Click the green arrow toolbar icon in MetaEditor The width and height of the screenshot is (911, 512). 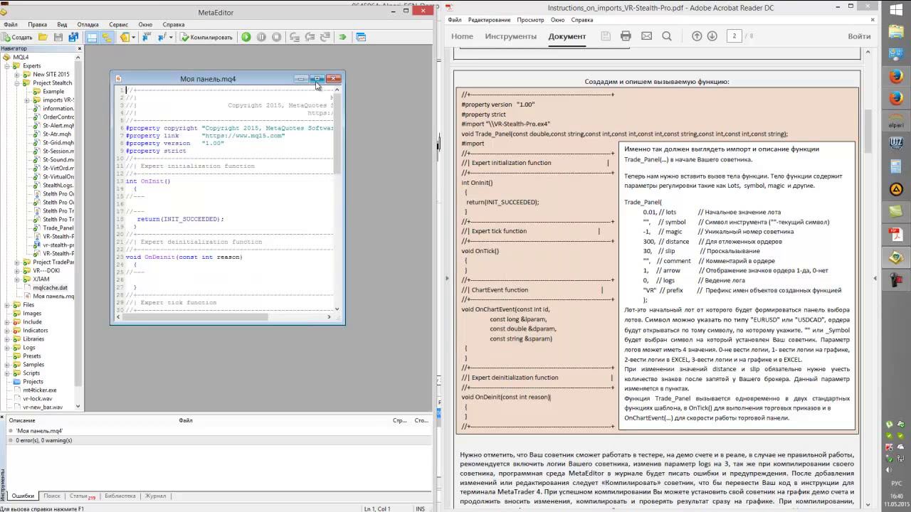tap(342, 37)
